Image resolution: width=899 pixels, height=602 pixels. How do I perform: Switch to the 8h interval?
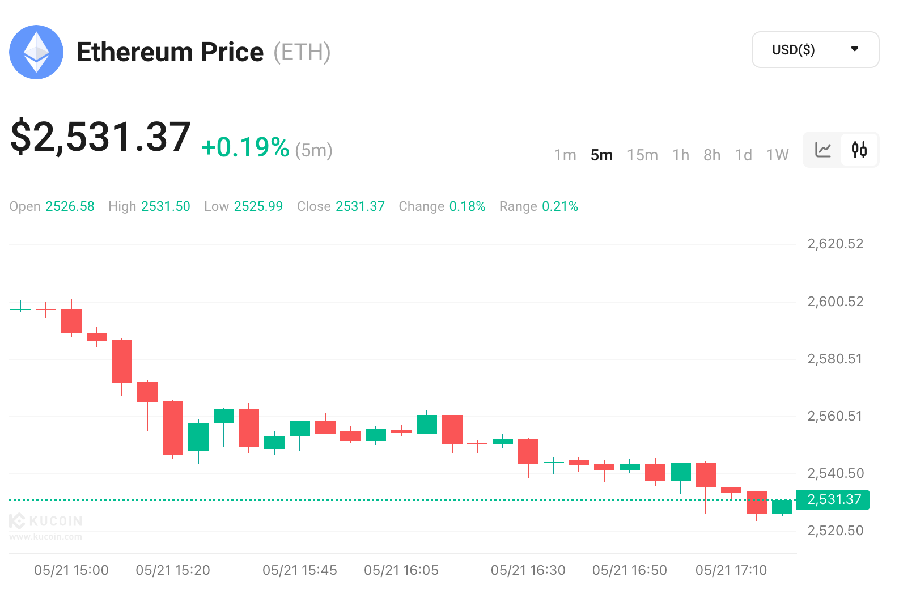(x=712, y=155)
